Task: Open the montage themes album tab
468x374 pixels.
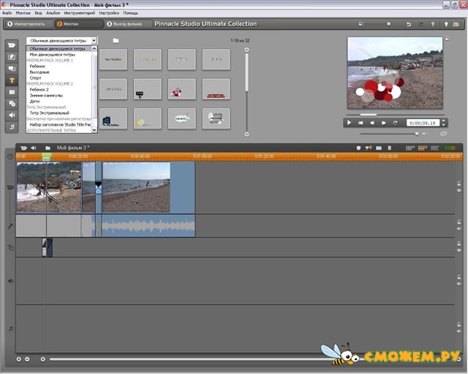Action: coord(12,69)
